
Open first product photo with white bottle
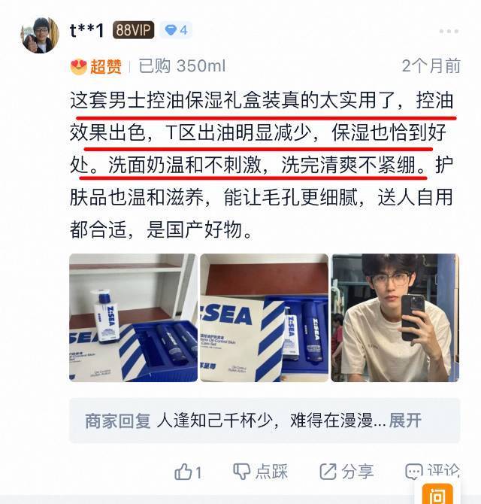tap(133, 317)
